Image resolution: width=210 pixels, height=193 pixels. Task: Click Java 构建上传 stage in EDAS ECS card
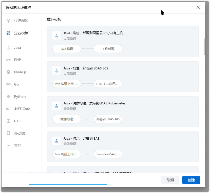[x=67, y=84]
